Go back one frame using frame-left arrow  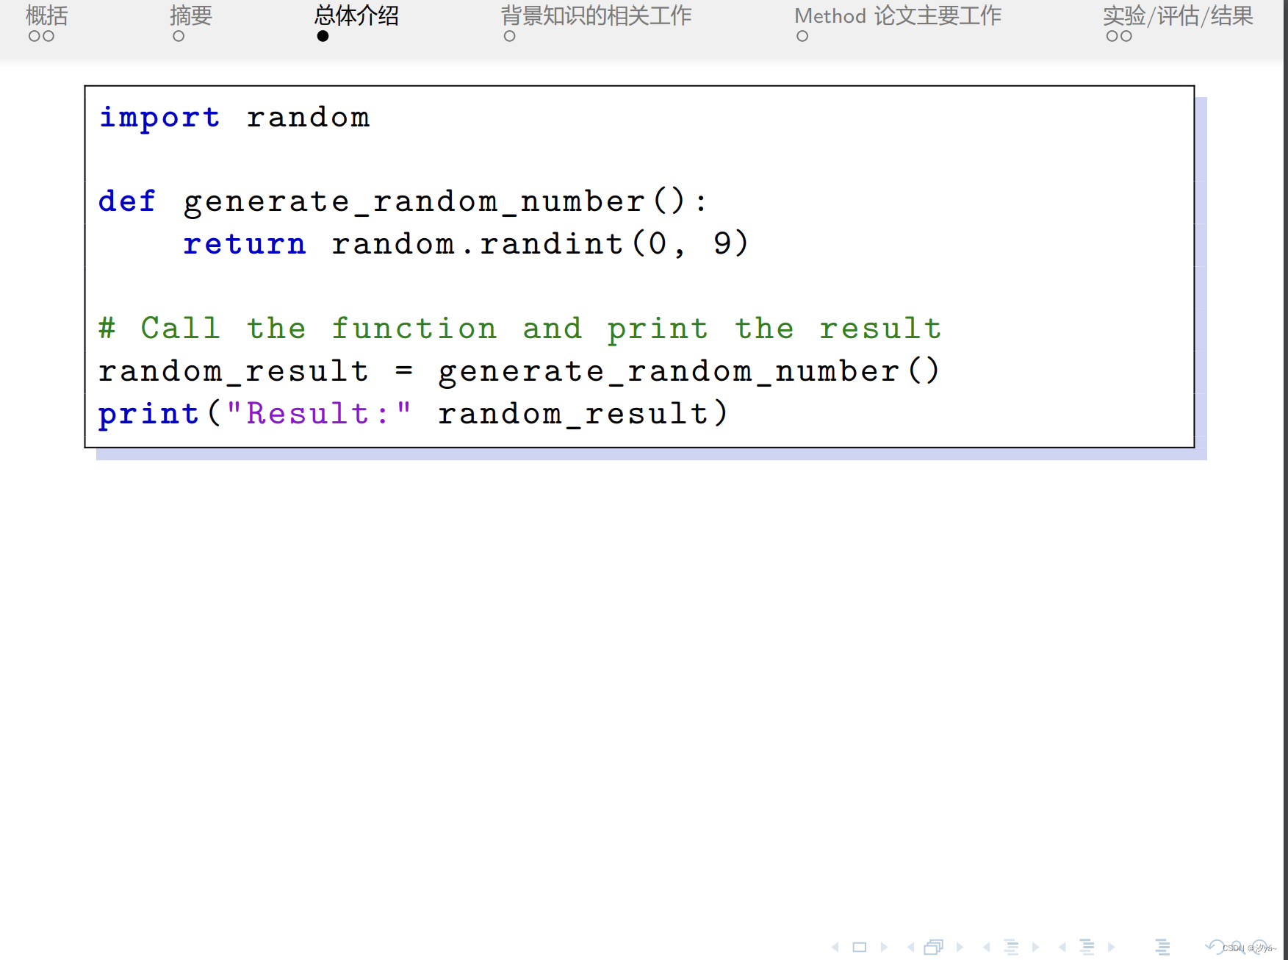[x=911, y=947]
